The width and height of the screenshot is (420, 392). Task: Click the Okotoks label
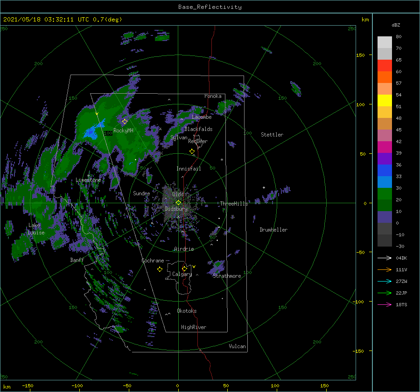tap(187, 311)
